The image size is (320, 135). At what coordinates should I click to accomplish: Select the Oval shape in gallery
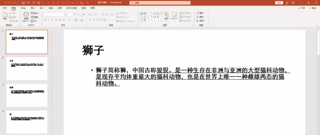tap(158, 13)
